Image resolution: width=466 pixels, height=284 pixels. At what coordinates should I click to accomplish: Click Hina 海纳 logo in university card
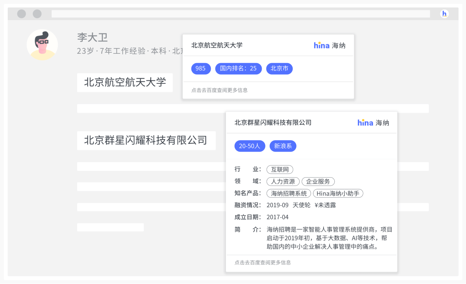coord(330,45)
